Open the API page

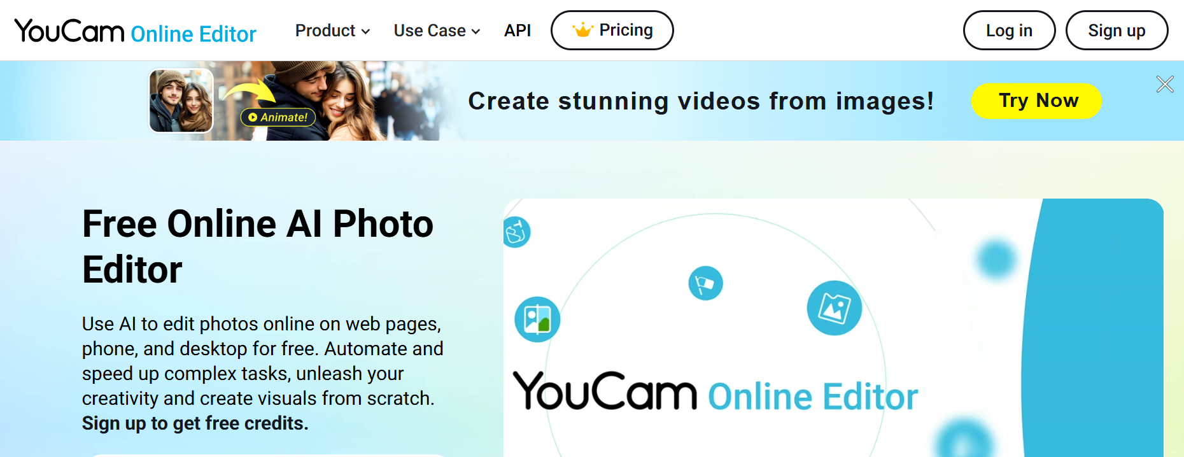(518, 31)
